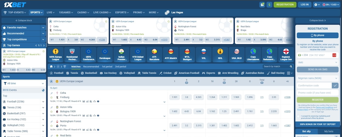Collapse the left sidebar block
Viewport: 342px width, 137px height.
(24, 21)
